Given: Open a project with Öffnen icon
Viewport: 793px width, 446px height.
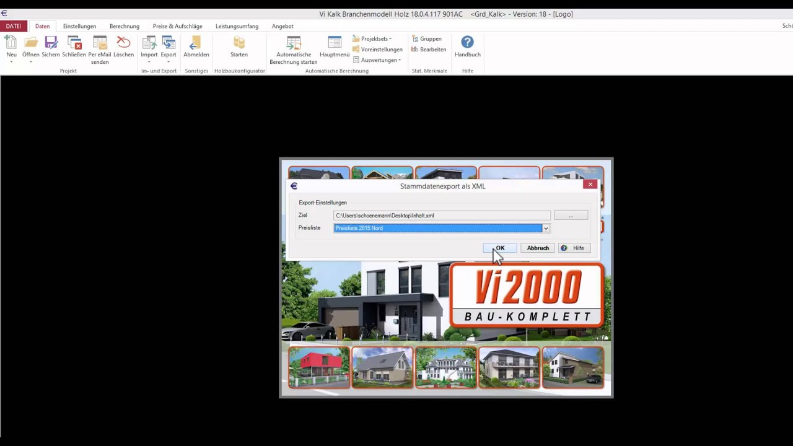Looking at the screenshot, I should click(30, 43).
